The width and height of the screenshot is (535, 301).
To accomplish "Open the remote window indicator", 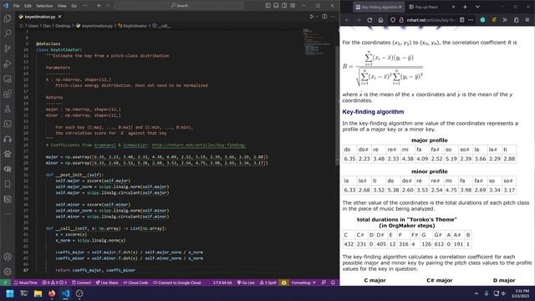I will coord(5,283).
